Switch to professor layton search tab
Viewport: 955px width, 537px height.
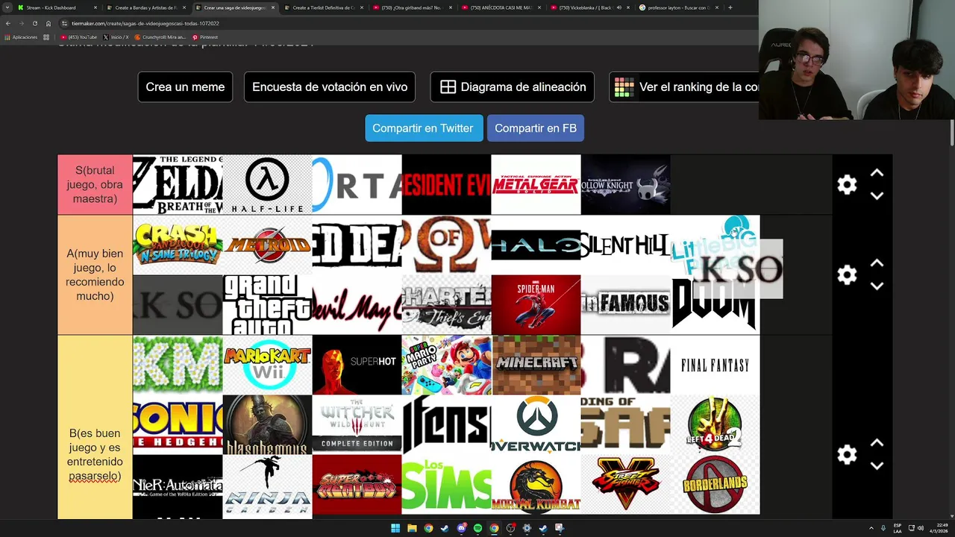click(x=678, y=7)
